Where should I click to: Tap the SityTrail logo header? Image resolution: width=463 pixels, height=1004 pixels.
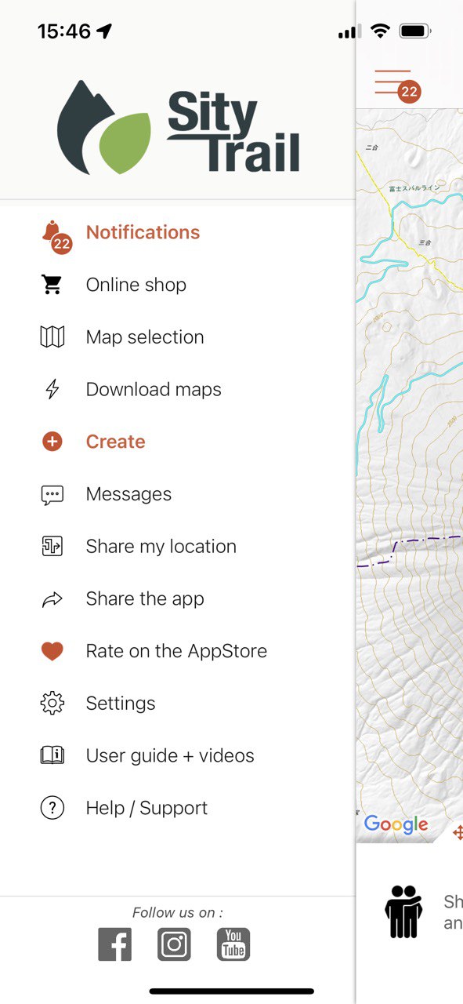coord(179,126)
